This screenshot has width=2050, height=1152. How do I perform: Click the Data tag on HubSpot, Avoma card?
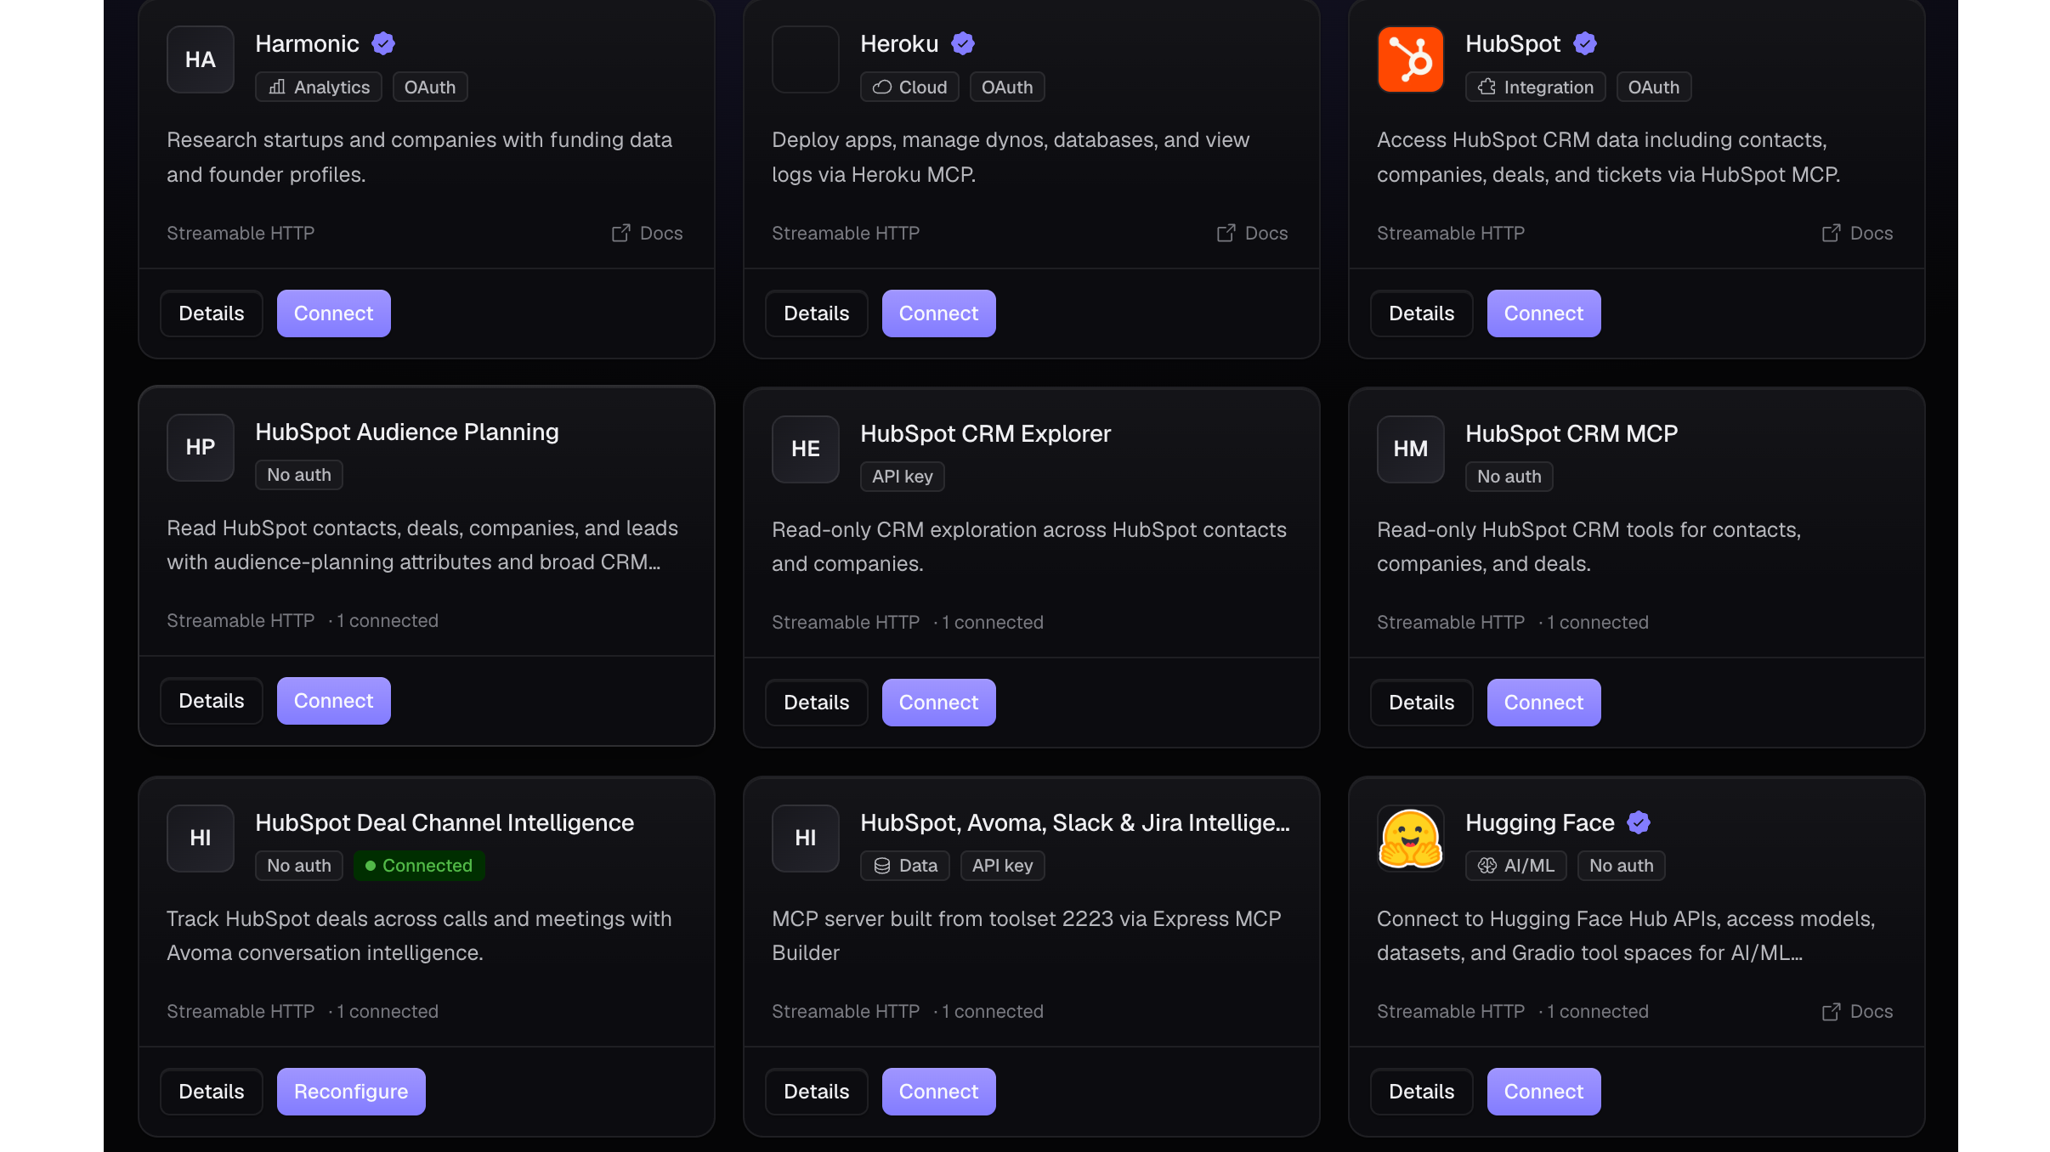point(905,866)
